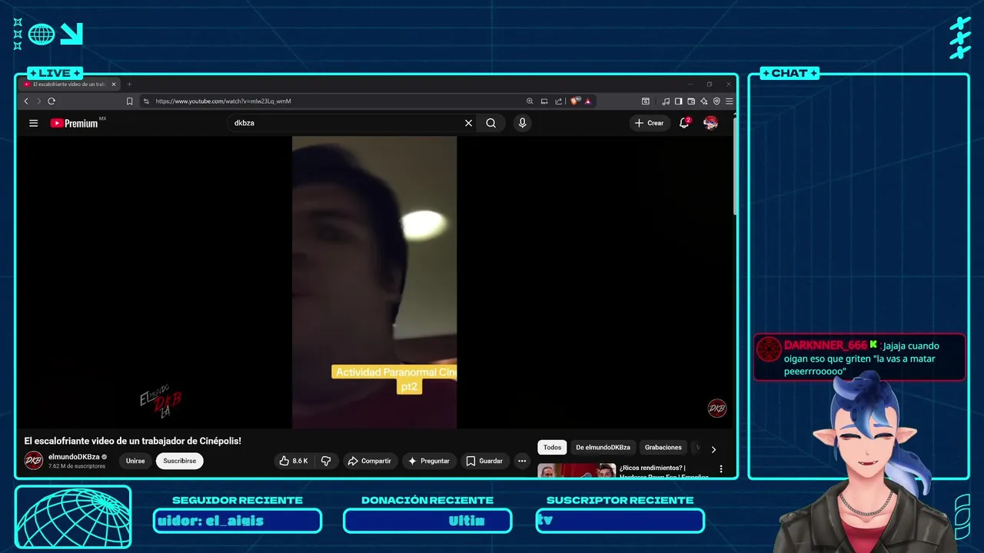This screenshot has height=553, width=984.
Task: Click the Compartir button
Action: click(x=370, y=461)
